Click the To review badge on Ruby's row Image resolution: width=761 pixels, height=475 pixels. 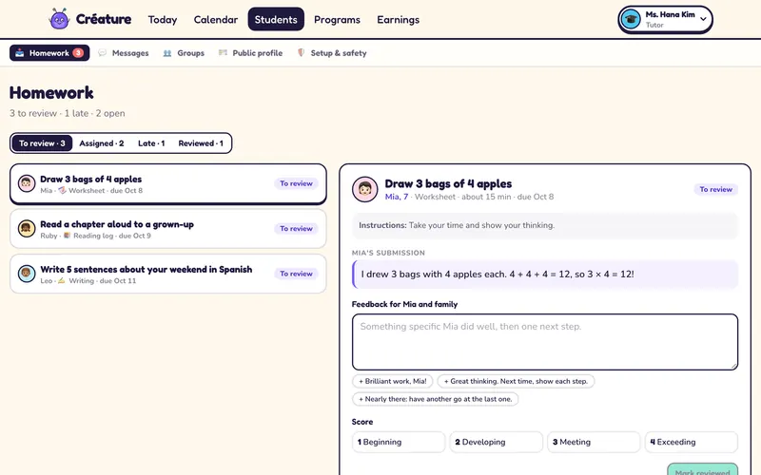click(296, 229)
